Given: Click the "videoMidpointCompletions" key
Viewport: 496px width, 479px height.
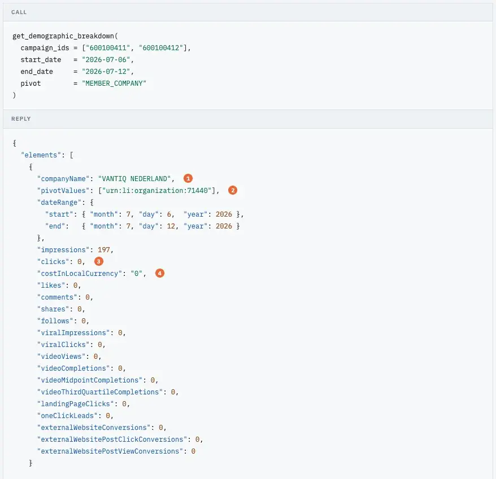Looking at the screenshot, I should click(89, 380).
